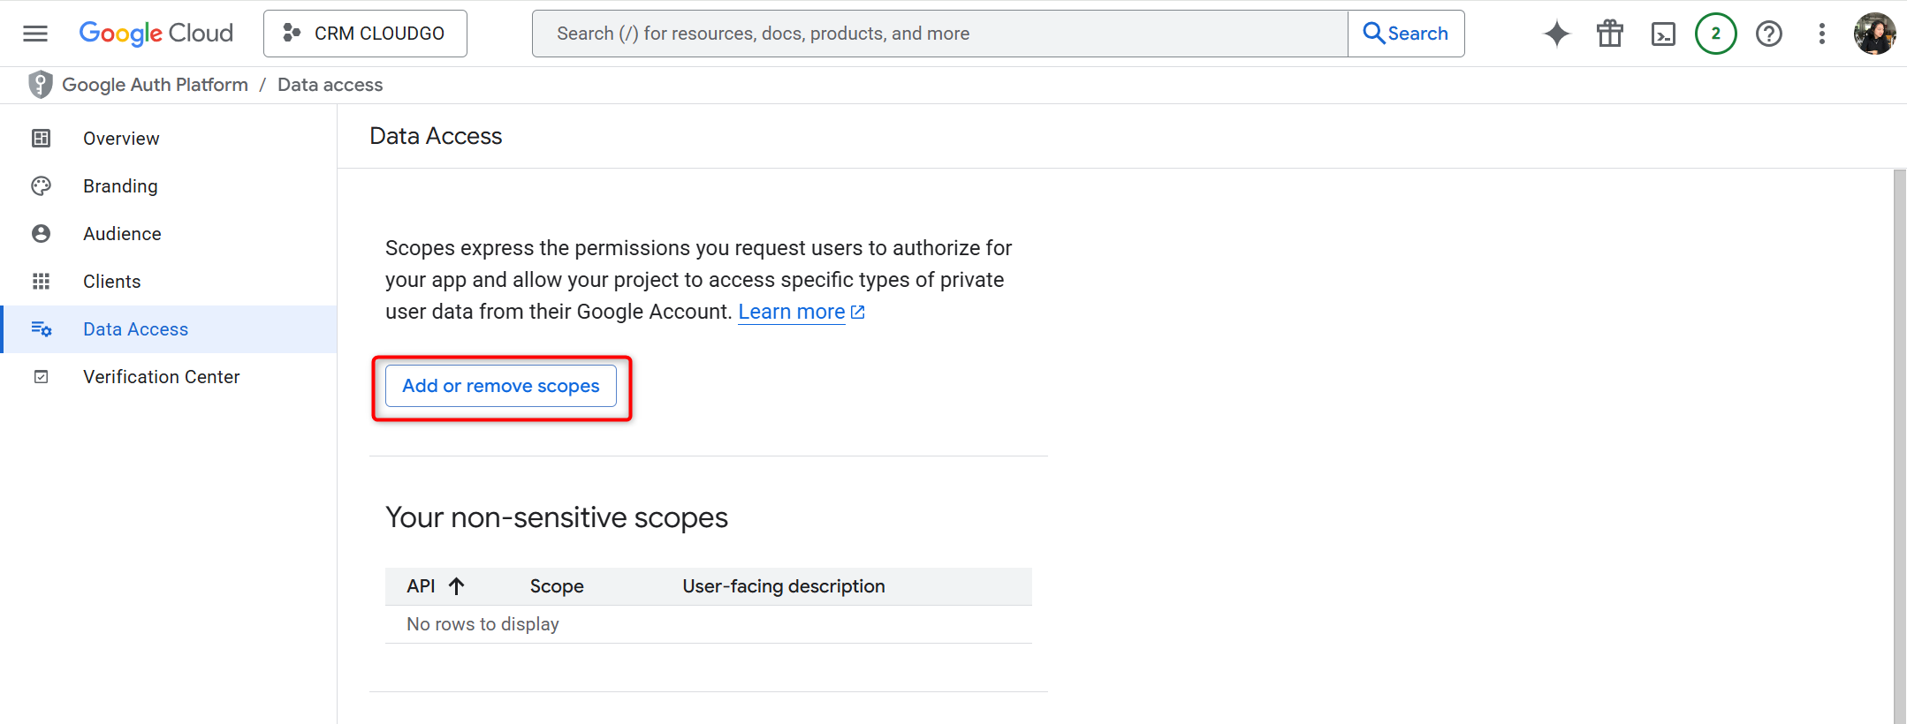Open the CRM CLOUDGO project picker

pyautogui.click(x=365, y=34)
